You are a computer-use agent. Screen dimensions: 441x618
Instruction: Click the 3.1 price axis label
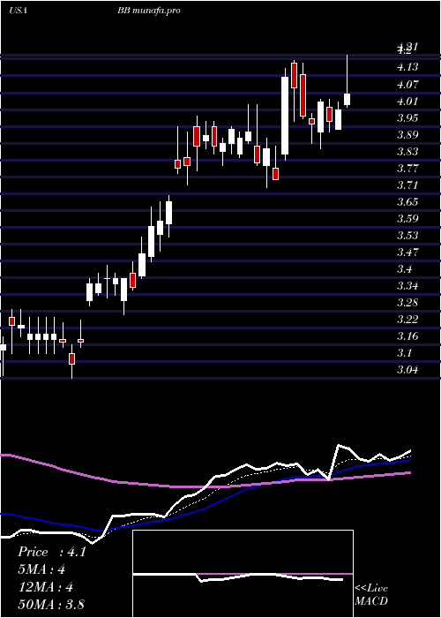click(x=405, y=353)
